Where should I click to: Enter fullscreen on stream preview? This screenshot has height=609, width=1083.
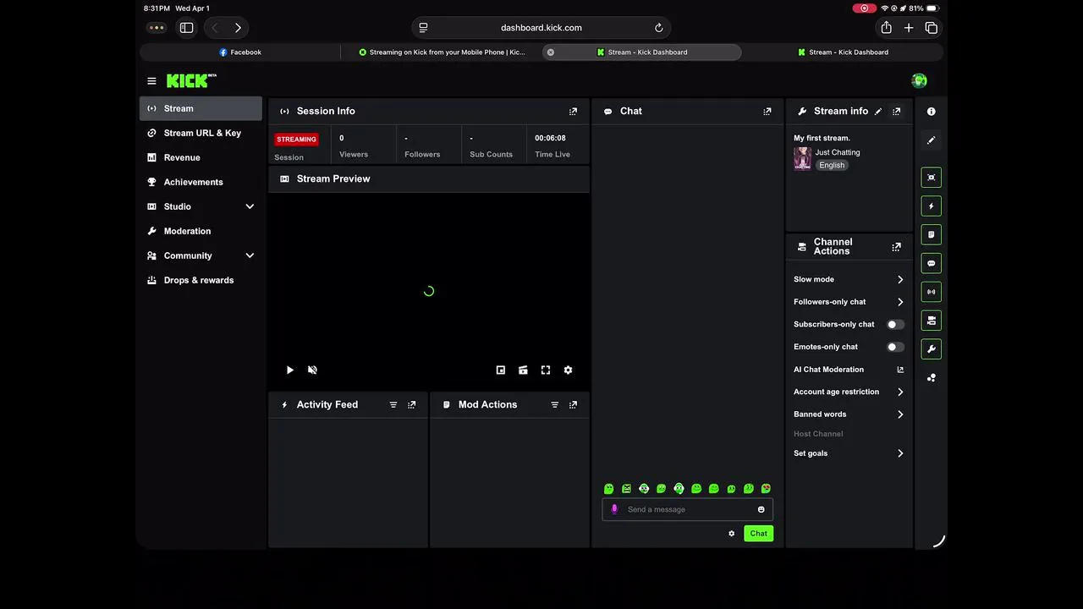point(546,370)
